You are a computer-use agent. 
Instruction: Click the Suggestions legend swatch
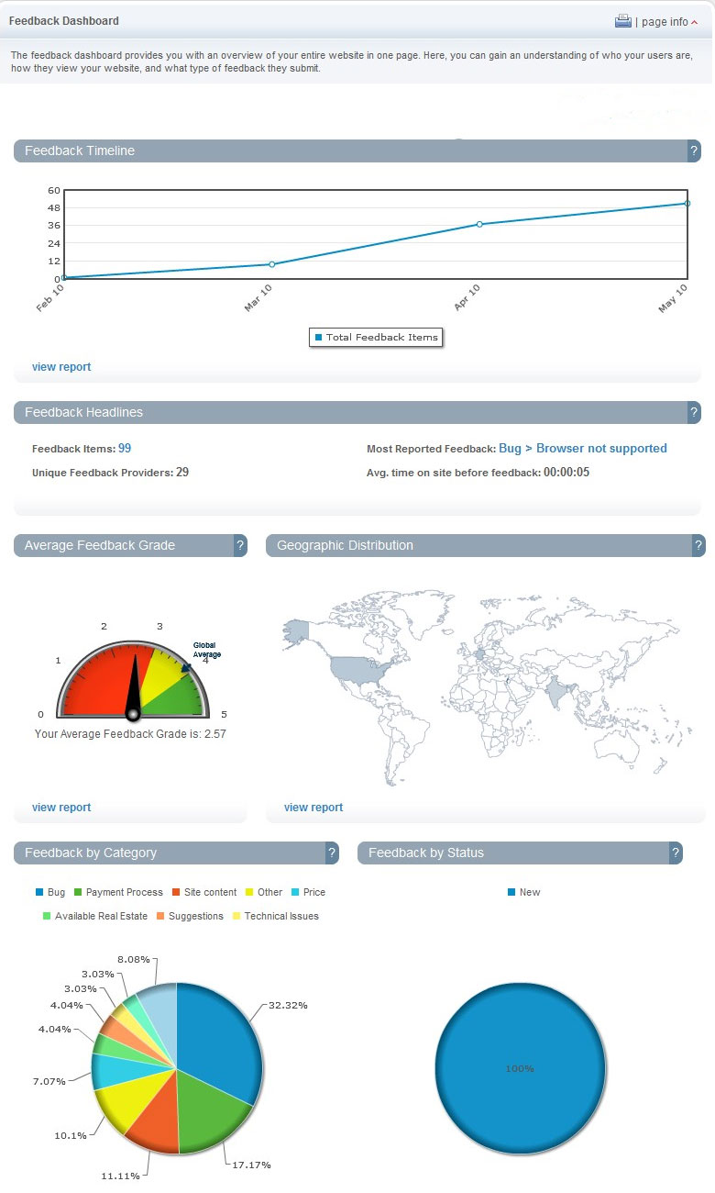(x=160, y=916)
